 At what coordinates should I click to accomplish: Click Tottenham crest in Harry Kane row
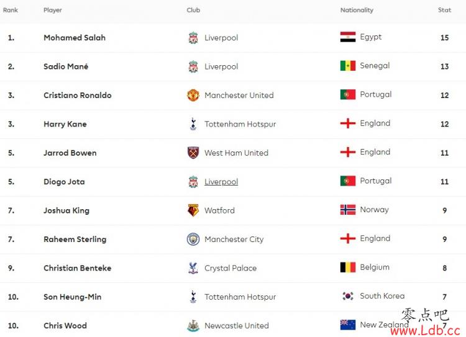point(193,124)
